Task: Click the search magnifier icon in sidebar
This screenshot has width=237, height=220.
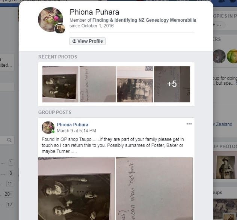Action: [9, 140]
